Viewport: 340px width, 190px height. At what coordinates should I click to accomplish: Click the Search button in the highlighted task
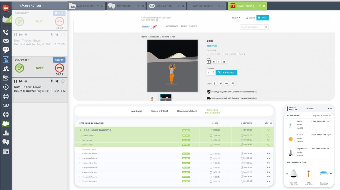pyautogui.click(x=59, y=60)
